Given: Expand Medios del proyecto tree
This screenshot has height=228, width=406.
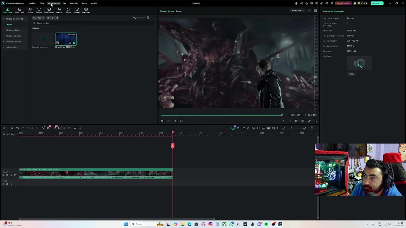Looking at the screenshot, I should click(x=4, y=19).
